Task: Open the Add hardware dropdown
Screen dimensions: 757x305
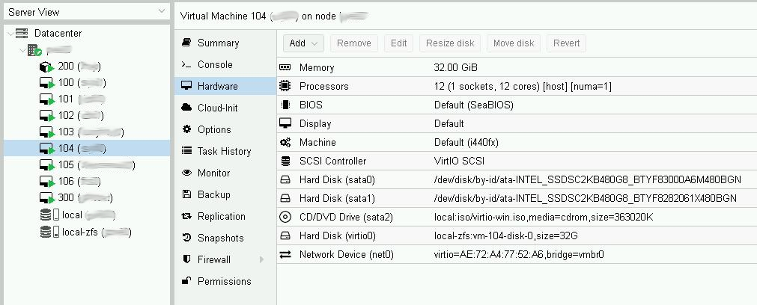Action: coord(303,43)
